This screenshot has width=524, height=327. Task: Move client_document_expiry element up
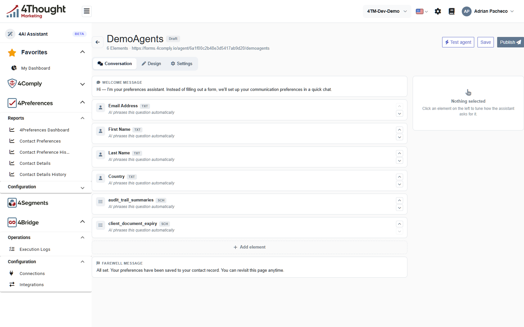tap(400, 224)
